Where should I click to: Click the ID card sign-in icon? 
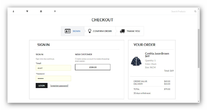(67, 31)
